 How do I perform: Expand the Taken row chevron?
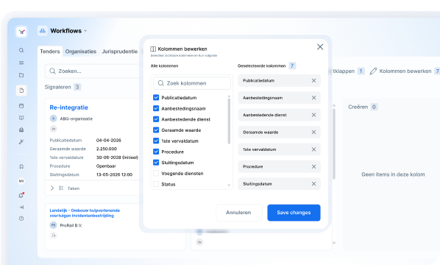coord(52,188)
